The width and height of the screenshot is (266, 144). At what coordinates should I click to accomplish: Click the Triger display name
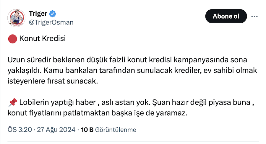pos(38,14)
